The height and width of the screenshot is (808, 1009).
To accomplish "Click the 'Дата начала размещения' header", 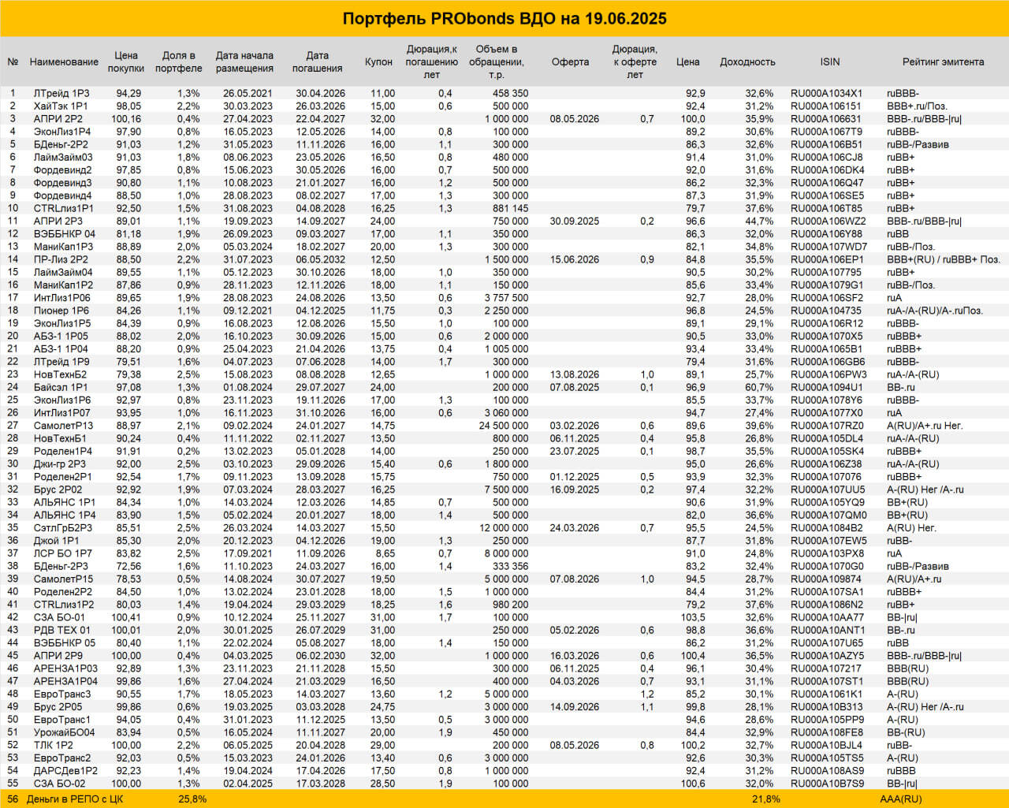I will 244,62.
